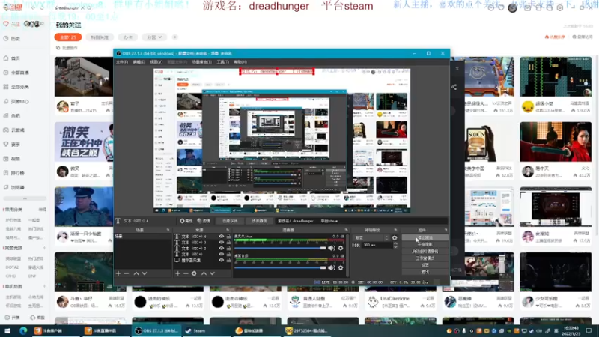
Task: Collapse the Douyu sidebar menu chevron
Action: (x=25, y=198)
